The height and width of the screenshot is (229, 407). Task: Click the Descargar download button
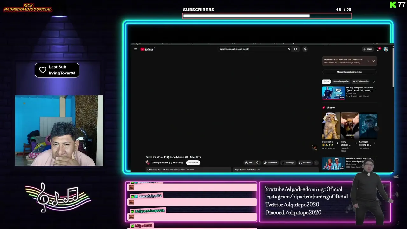pyautogui.click(x=288, y=163)
